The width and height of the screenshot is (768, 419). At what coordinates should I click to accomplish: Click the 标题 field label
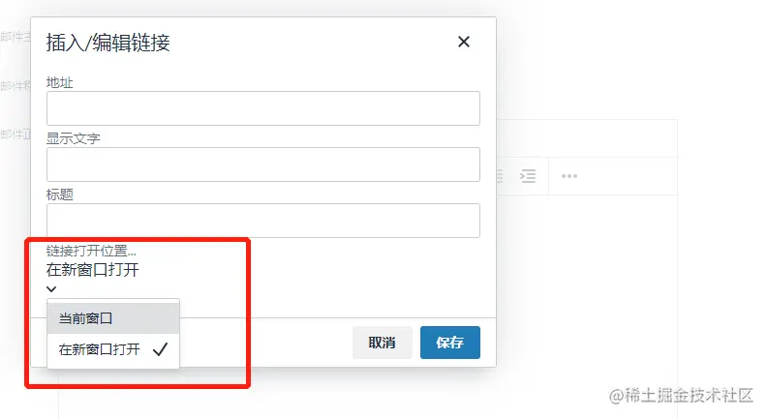(x=60, y=195)
